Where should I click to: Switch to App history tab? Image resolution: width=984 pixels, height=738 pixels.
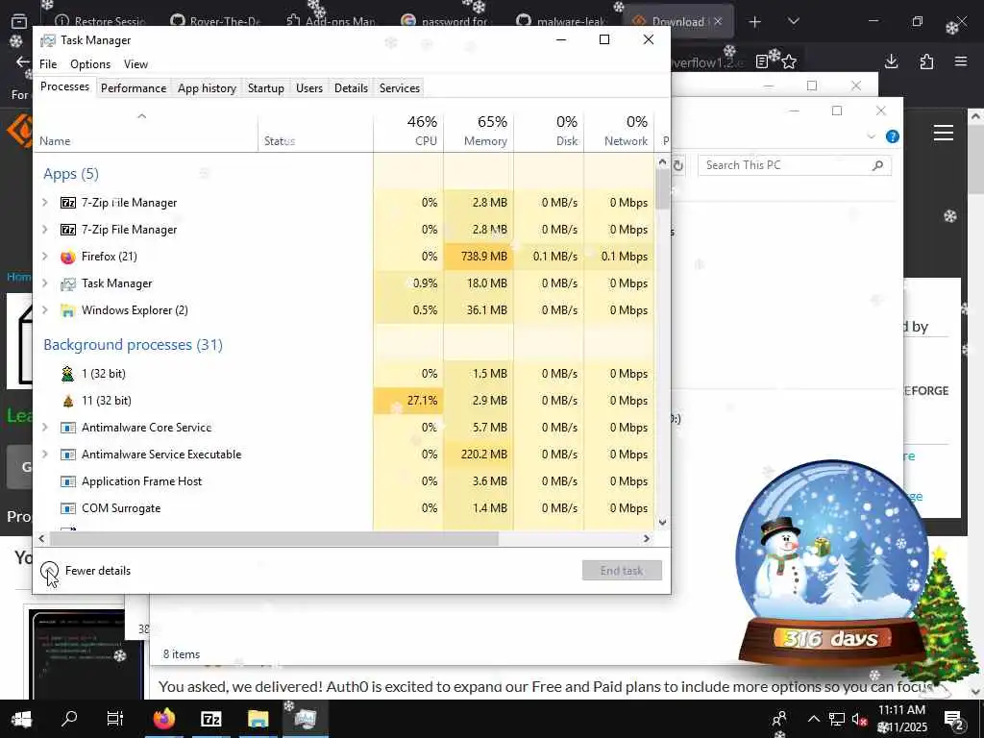208,88
